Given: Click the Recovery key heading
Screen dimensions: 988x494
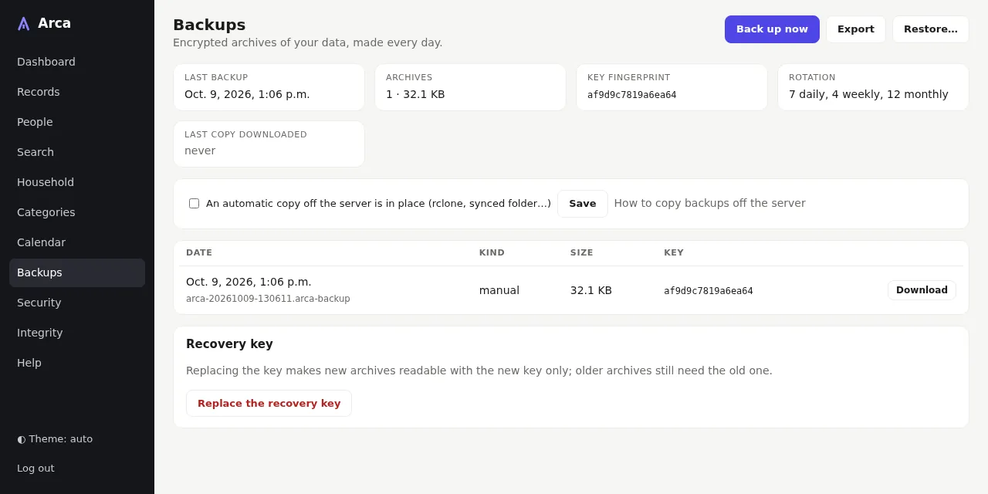Looking at the screenshot, I should 229,344.
